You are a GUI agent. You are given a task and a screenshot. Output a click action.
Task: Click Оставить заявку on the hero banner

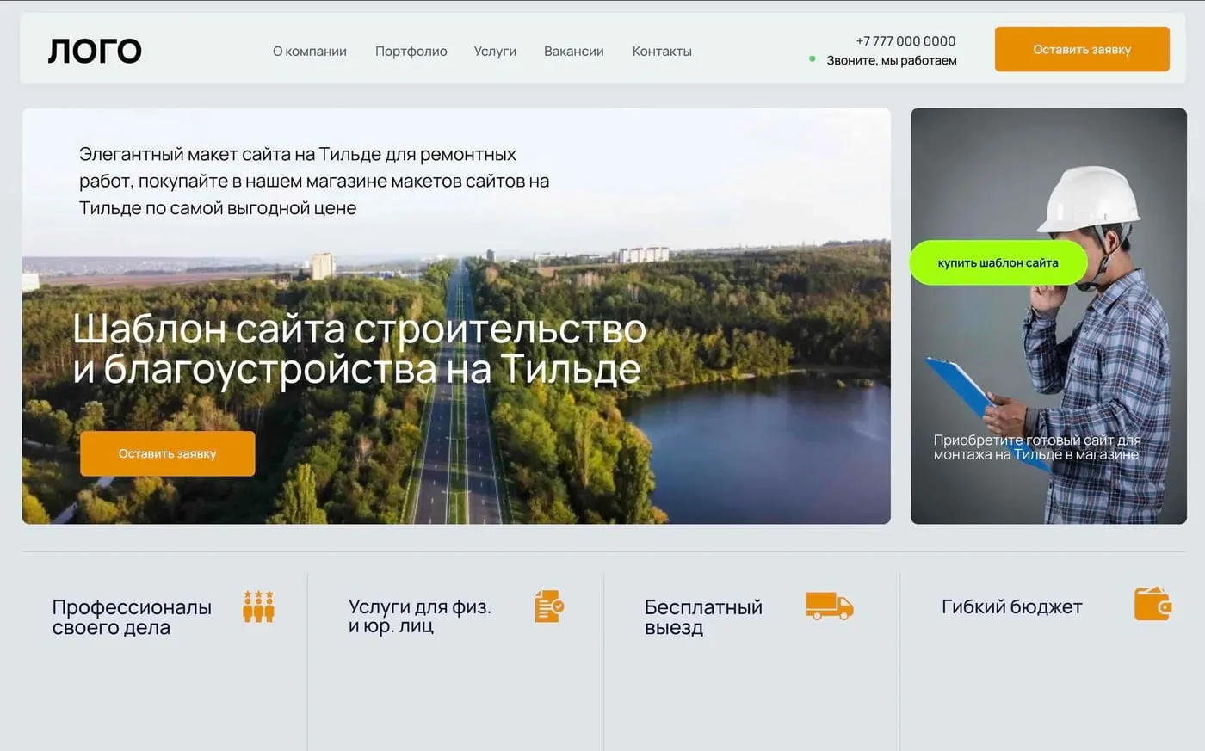[168, 453]
